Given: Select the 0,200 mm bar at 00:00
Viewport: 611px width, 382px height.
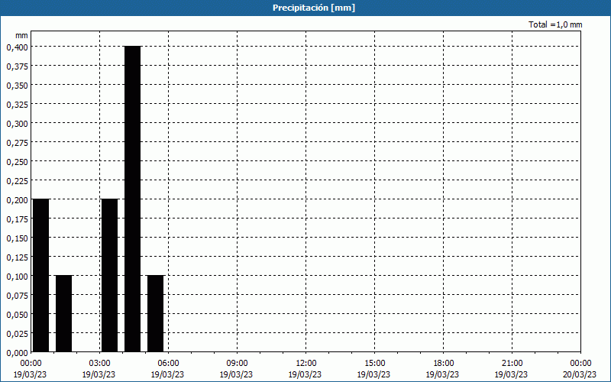Looking at the screenshot, I should pos(41,276).
